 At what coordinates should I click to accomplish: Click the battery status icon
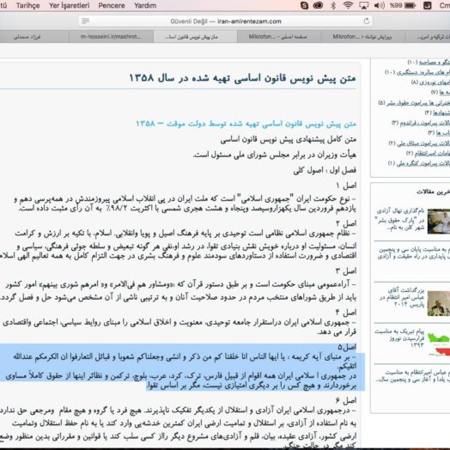click(410, 5)
